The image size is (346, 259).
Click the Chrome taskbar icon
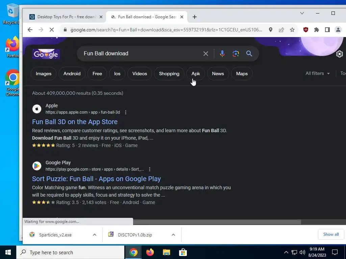coord(133,252)
